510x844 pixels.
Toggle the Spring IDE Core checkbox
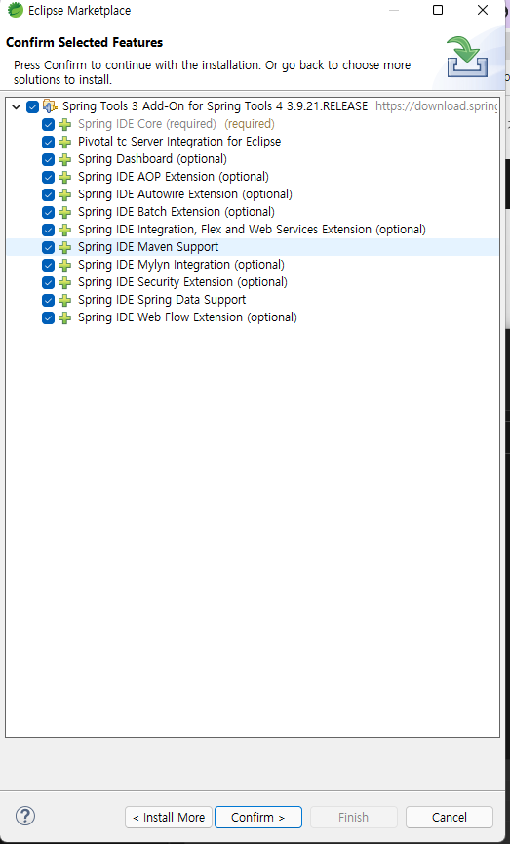[x=48, y=124]
